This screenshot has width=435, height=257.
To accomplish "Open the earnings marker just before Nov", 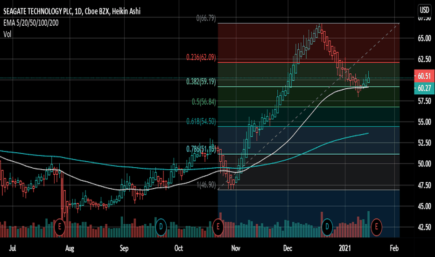I will (x=218, y=227).
